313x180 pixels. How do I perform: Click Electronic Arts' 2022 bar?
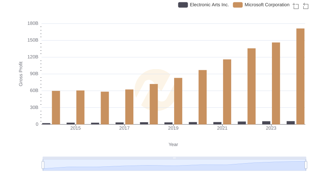(x=242, y=123)
